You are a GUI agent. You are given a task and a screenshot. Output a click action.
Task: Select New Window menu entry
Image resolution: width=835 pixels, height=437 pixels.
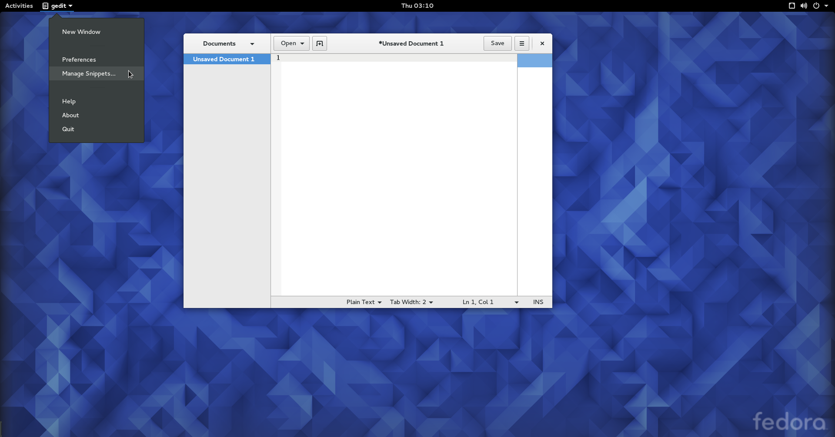pos(81,32)
